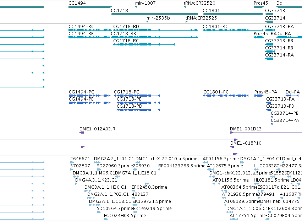Select the CG33713 gene feature
Screen dimensions: 302x221
tap(269, 14)
